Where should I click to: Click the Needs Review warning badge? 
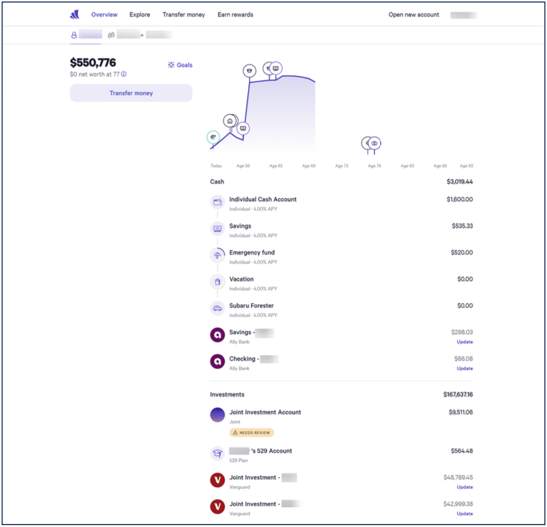[x=251, y=432]
